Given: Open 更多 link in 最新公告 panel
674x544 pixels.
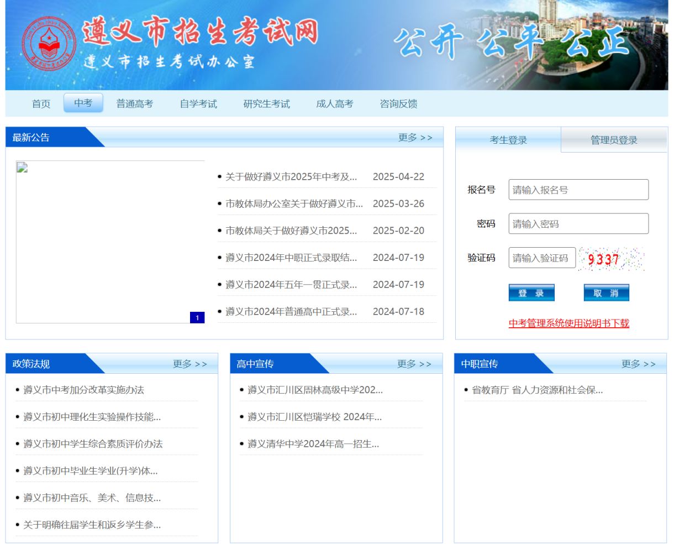Looking at the screenshot, I should tap(413, 137).
